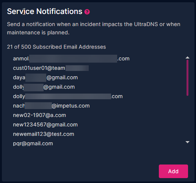
Task: Click the scroll down arrow in email list
Action: [187, 142]
